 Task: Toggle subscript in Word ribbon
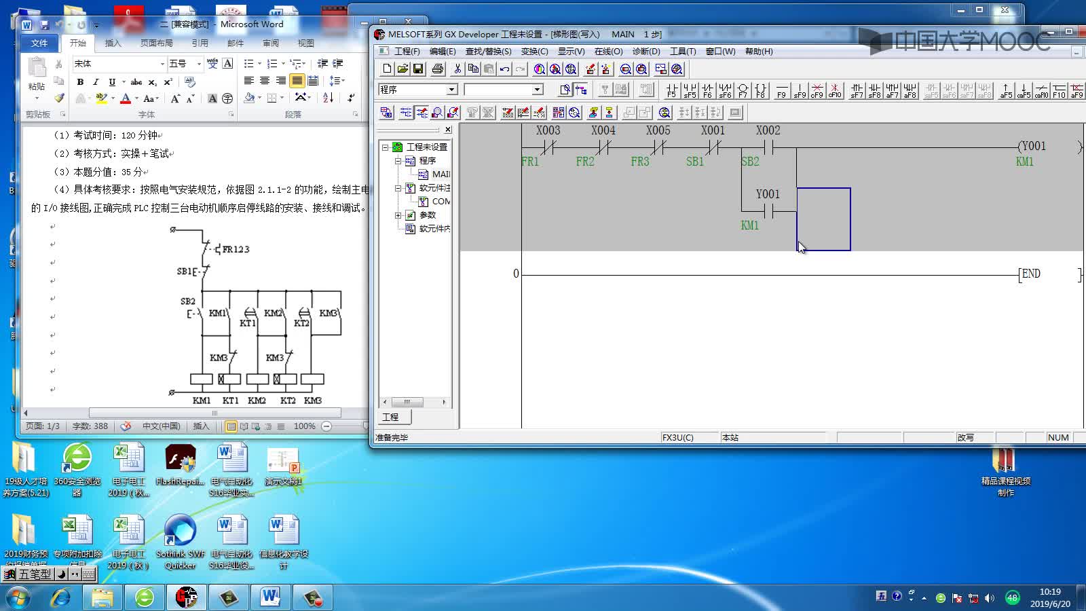(x=153, y=81)
